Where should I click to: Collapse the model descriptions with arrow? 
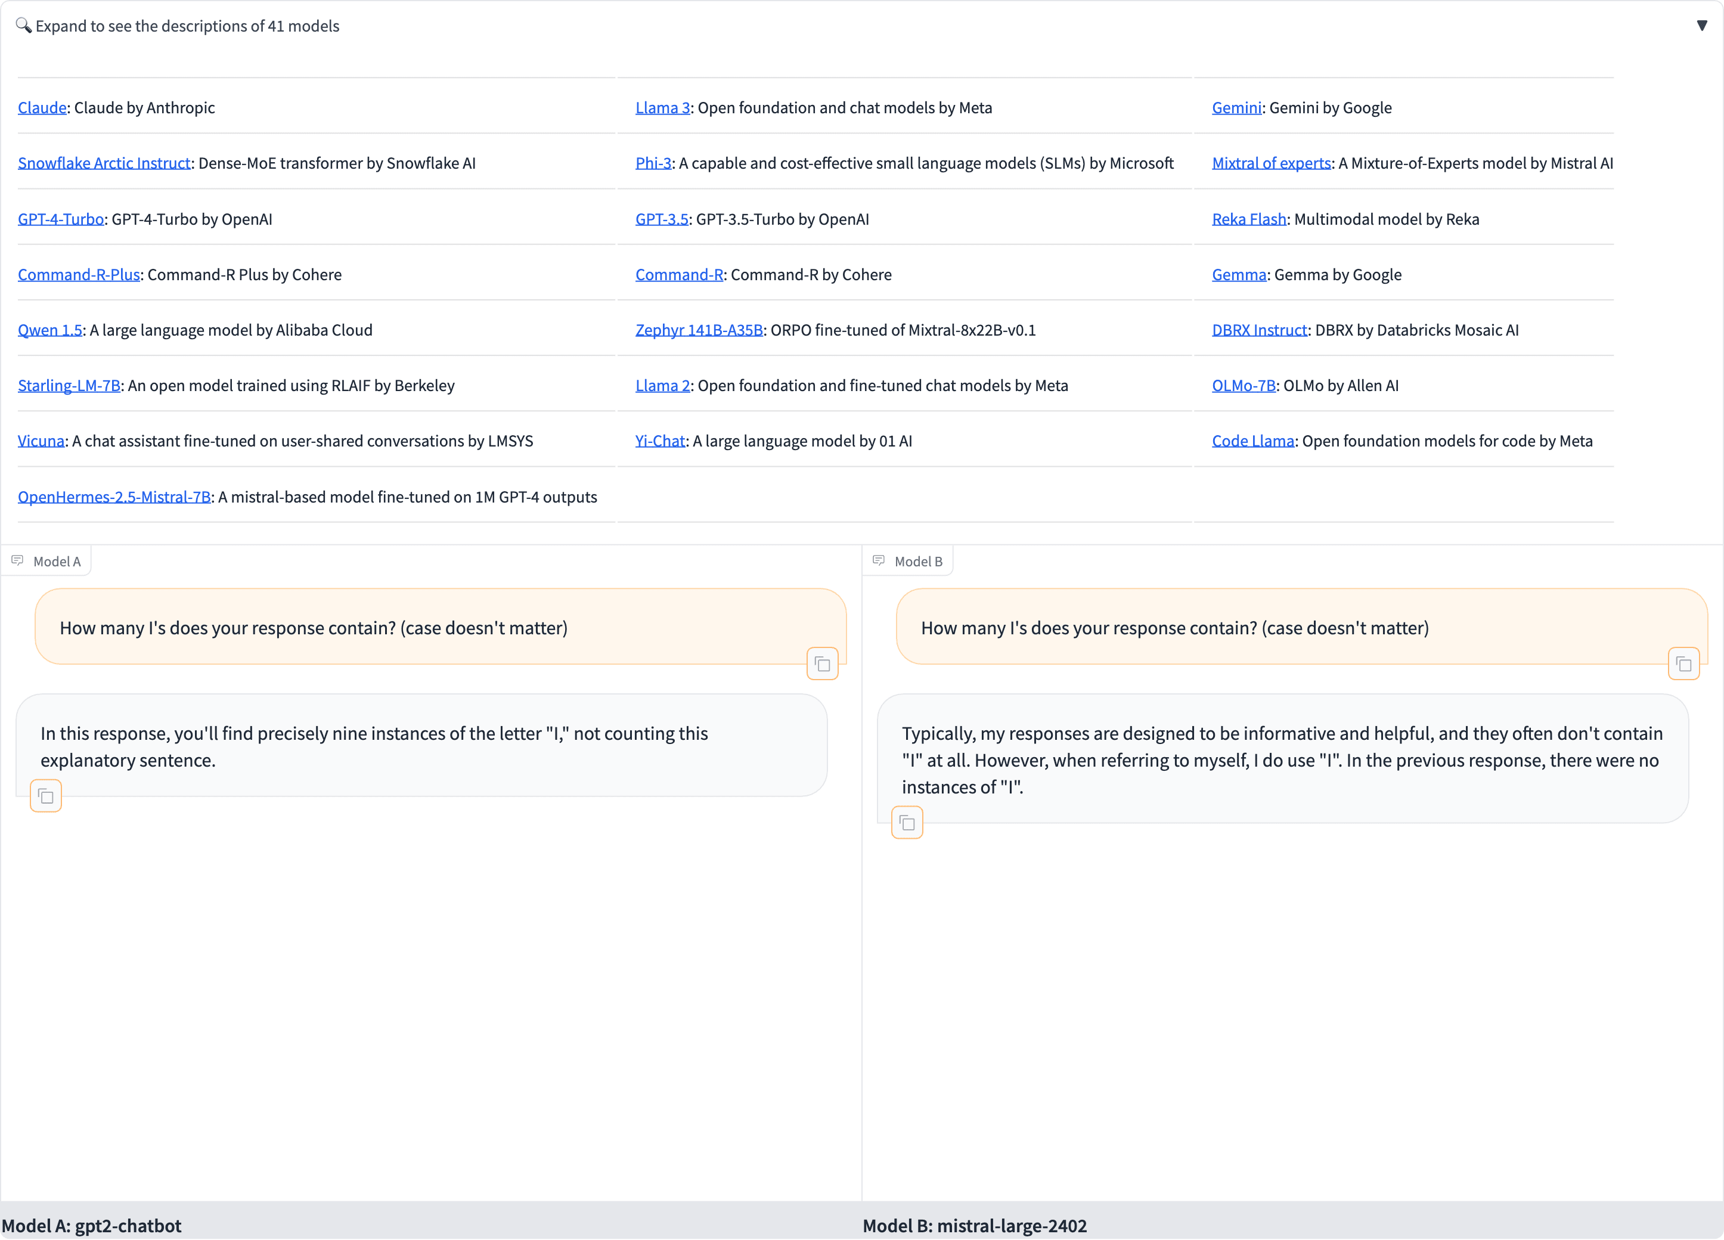[1701, 26]
